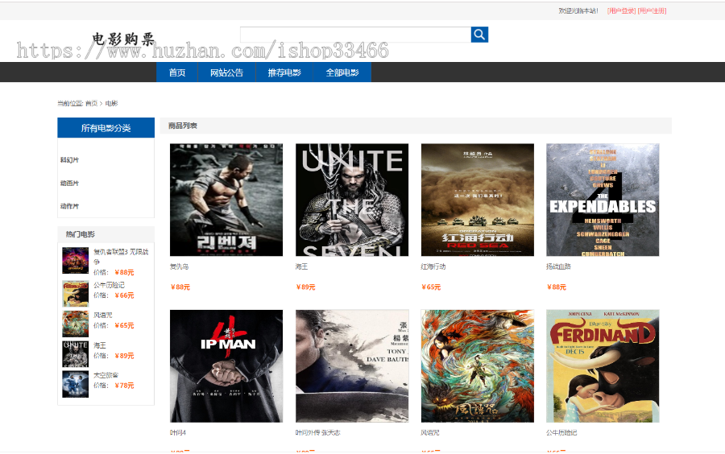725x454 pixels.
Task: Open the 风语咒 poster in product list
Action: (x=477, y=366)
